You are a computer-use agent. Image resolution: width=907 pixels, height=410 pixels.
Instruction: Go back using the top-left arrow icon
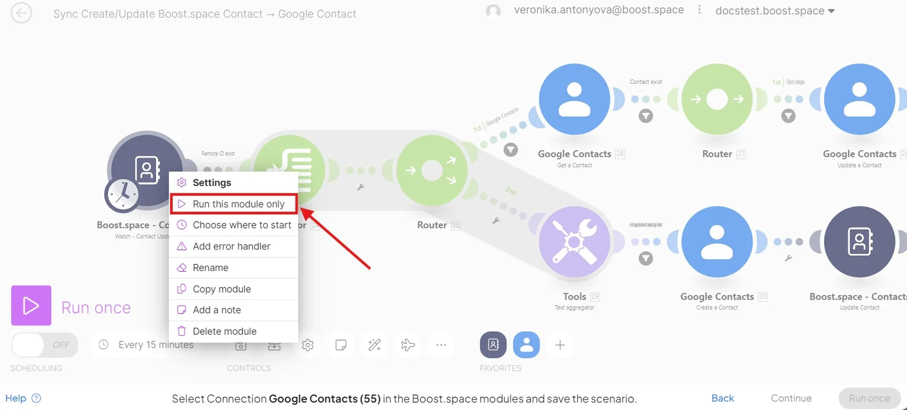point(22,12)
